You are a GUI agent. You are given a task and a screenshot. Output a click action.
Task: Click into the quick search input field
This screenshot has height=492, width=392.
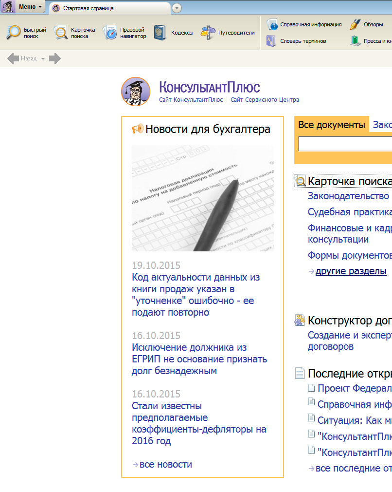[x=345, y=144]
